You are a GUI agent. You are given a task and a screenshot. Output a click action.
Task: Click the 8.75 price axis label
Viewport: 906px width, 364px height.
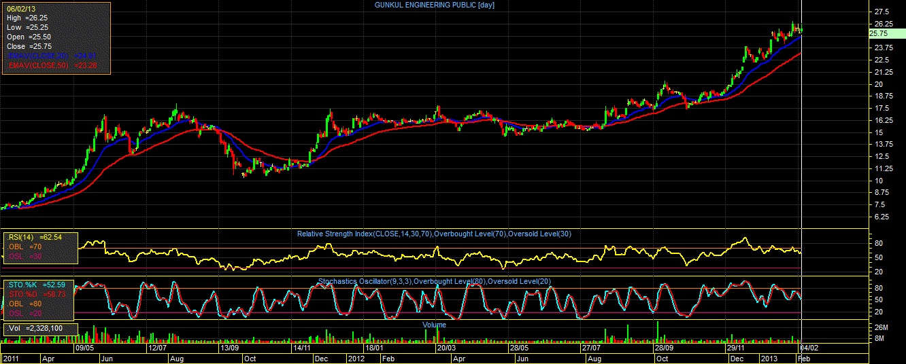coord(882,193)
